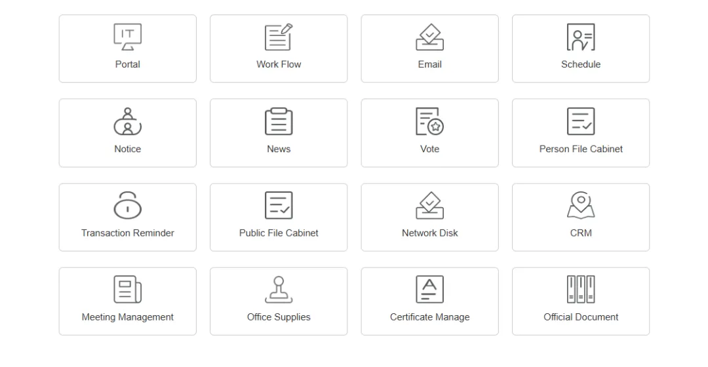Select the Vote star-document icon

pos(429,121)
